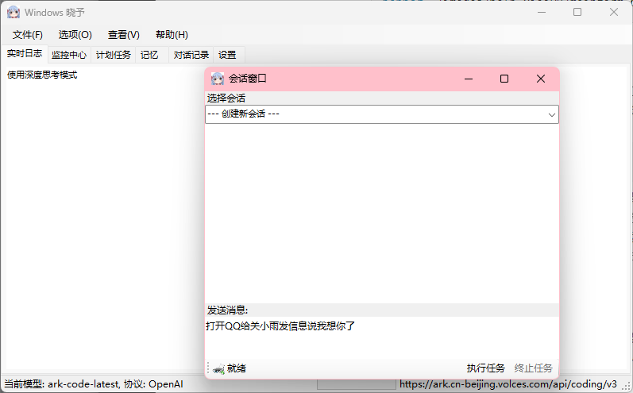Minimize the 会话窗口 dialog
This screenshot has height=393, width=633.
[468, 79]
